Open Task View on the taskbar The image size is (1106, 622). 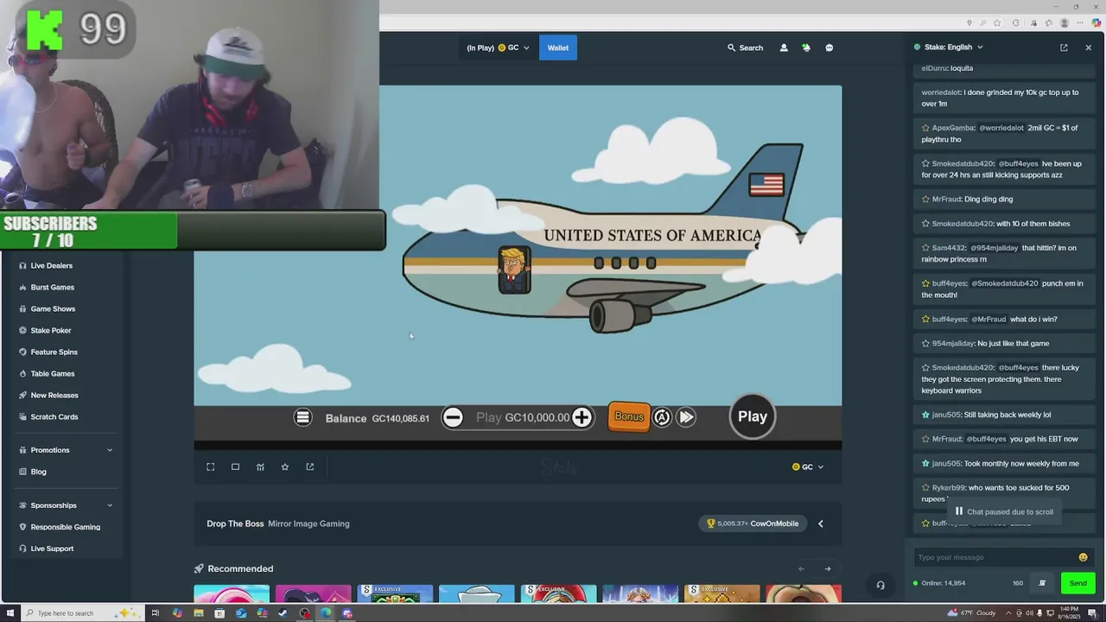156,613
